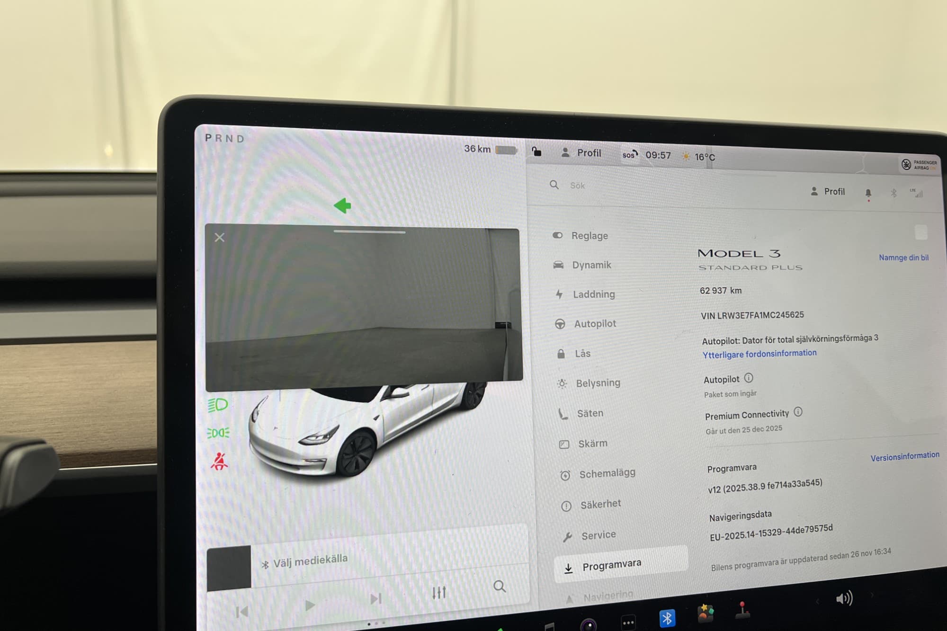
Task: Open Premium Connectivity info circle
Action: pyautogui.click(x=798, y=412)
